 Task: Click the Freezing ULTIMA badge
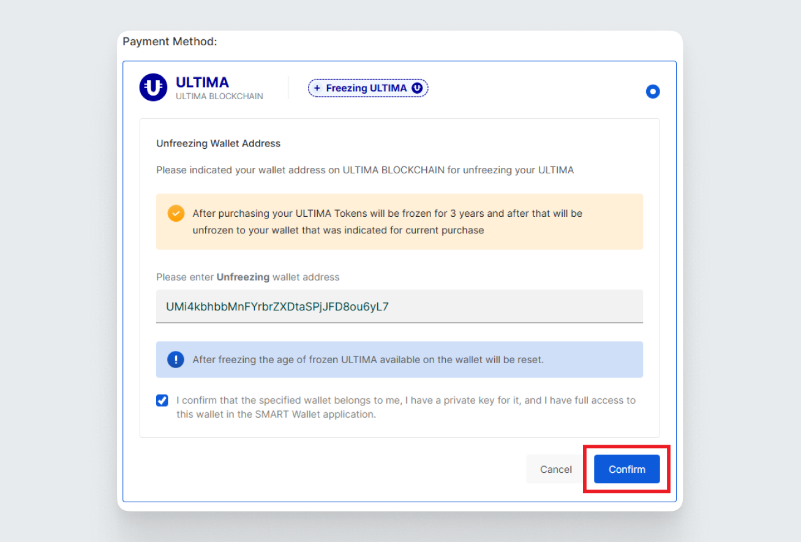(x=366, y=88)
